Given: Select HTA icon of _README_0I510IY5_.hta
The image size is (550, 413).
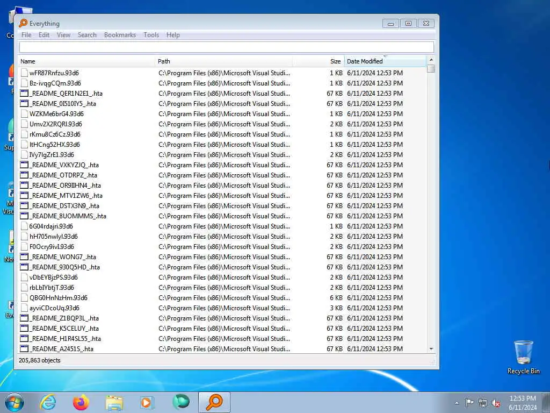Looking at the screenshot, I should click(24, 103).
